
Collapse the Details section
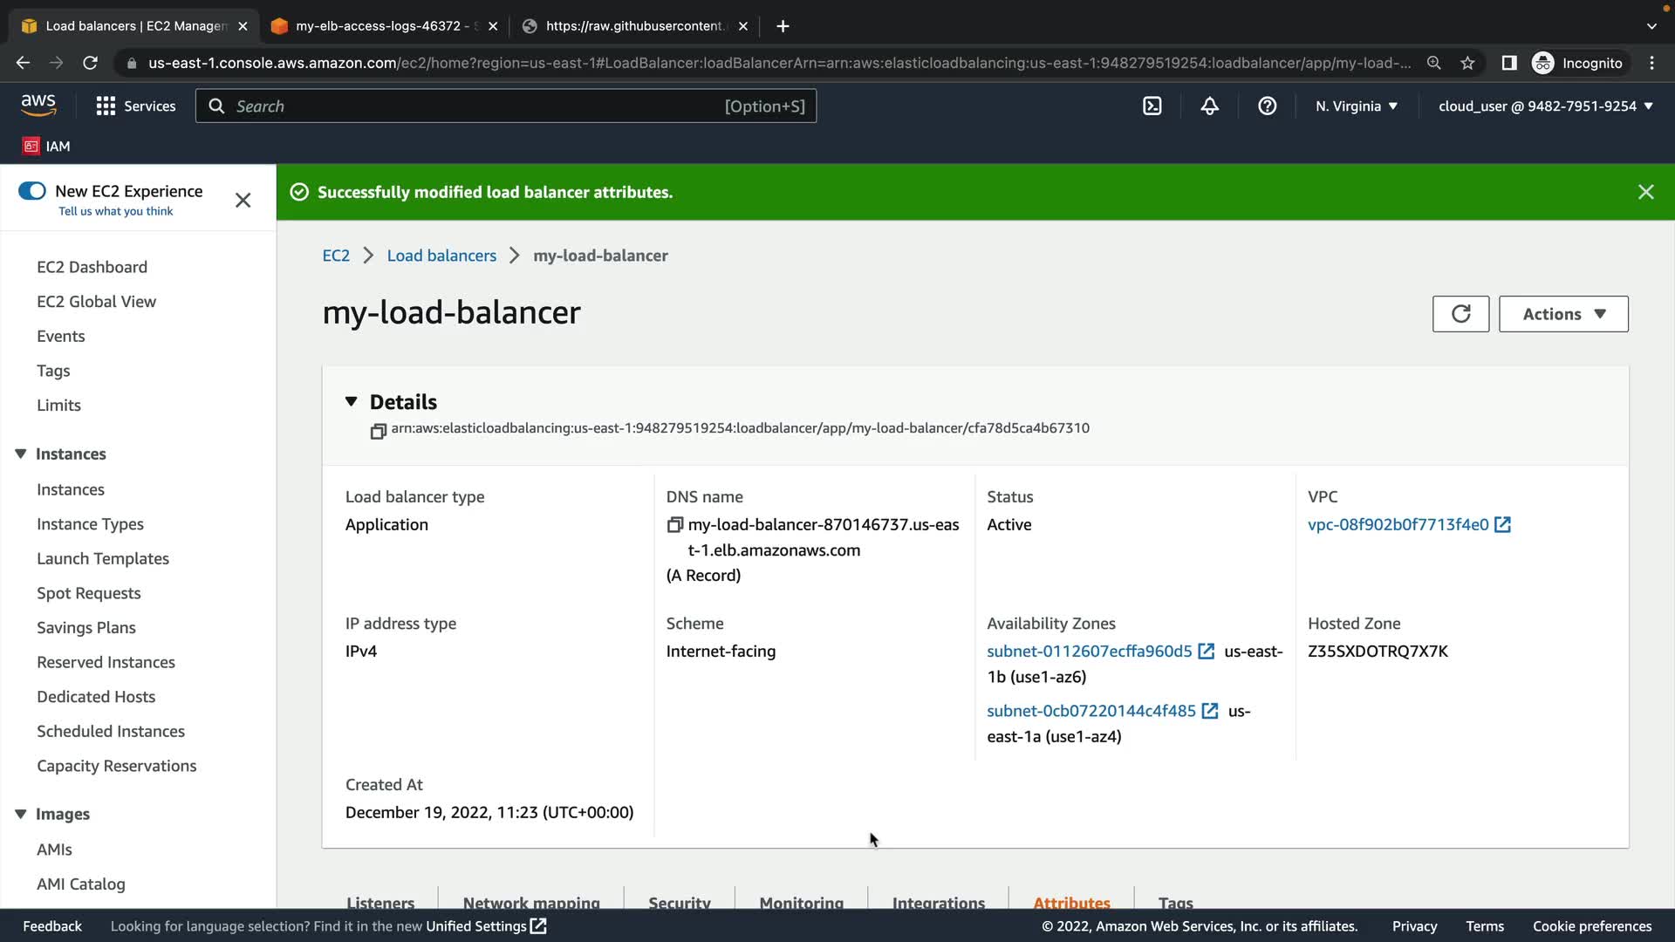pyautogui.click(x=352, y=402)
